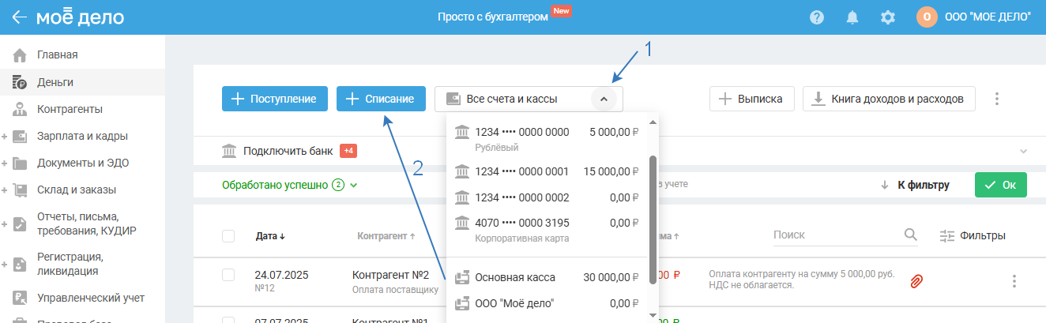Image resolution: width=1046 pixels, height=323 pixels.
Task: Click the accounts dropdown scrollbar thumb
Action: 653,220
